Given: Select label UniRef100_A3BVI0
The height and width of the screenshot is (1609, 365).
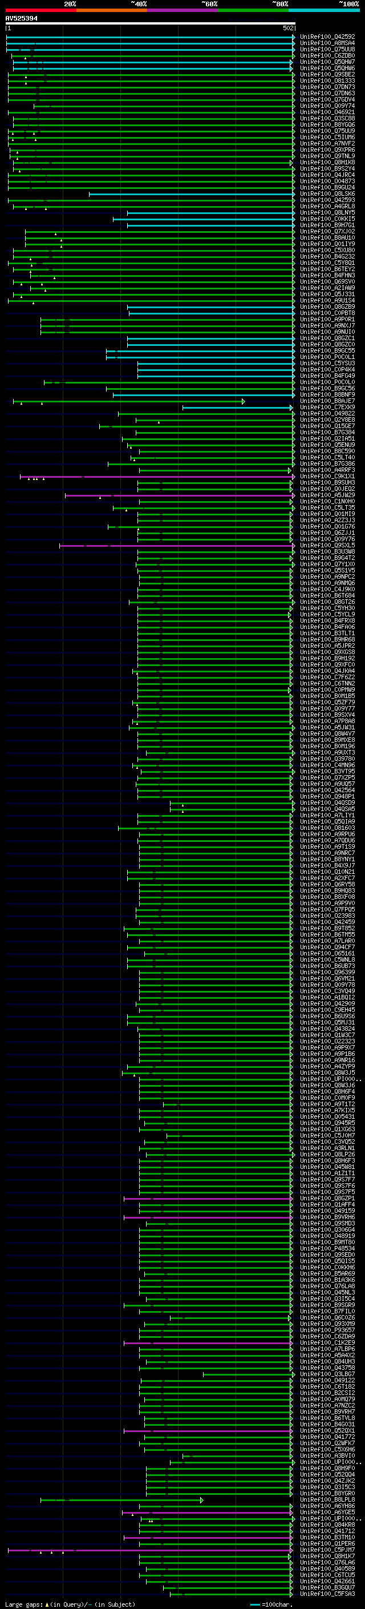Looking at the screenshot, I should [327, 1455].
